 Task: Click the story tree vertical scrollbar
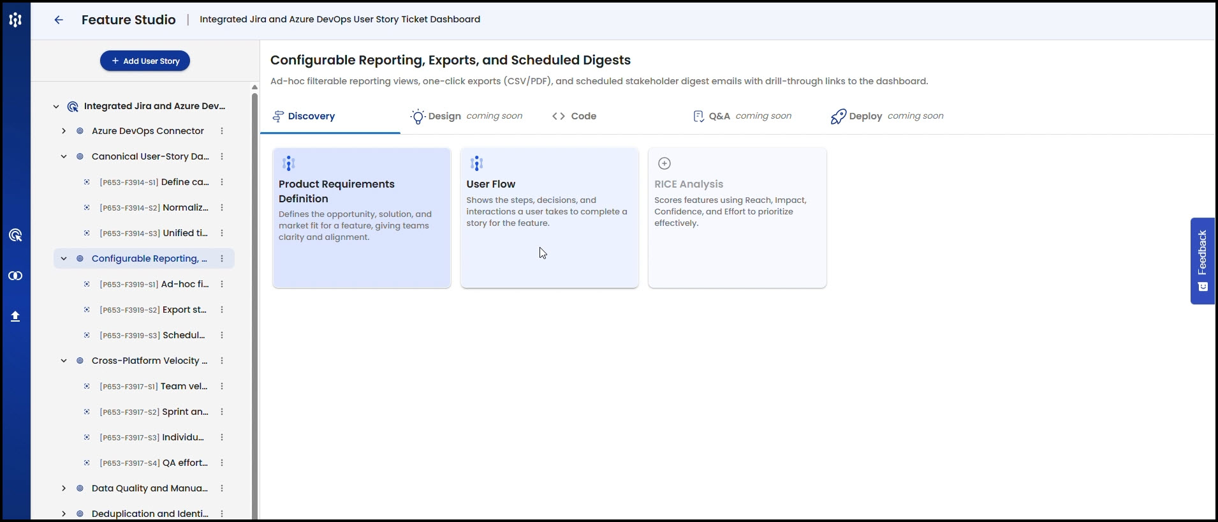click(x=254, y=306)
